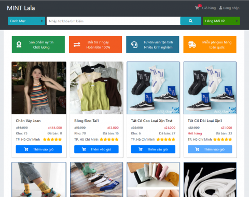This screenshot has width=249, height=197.
Task: Click the Chân Váy Jean title
Action: tap(28, 120)
